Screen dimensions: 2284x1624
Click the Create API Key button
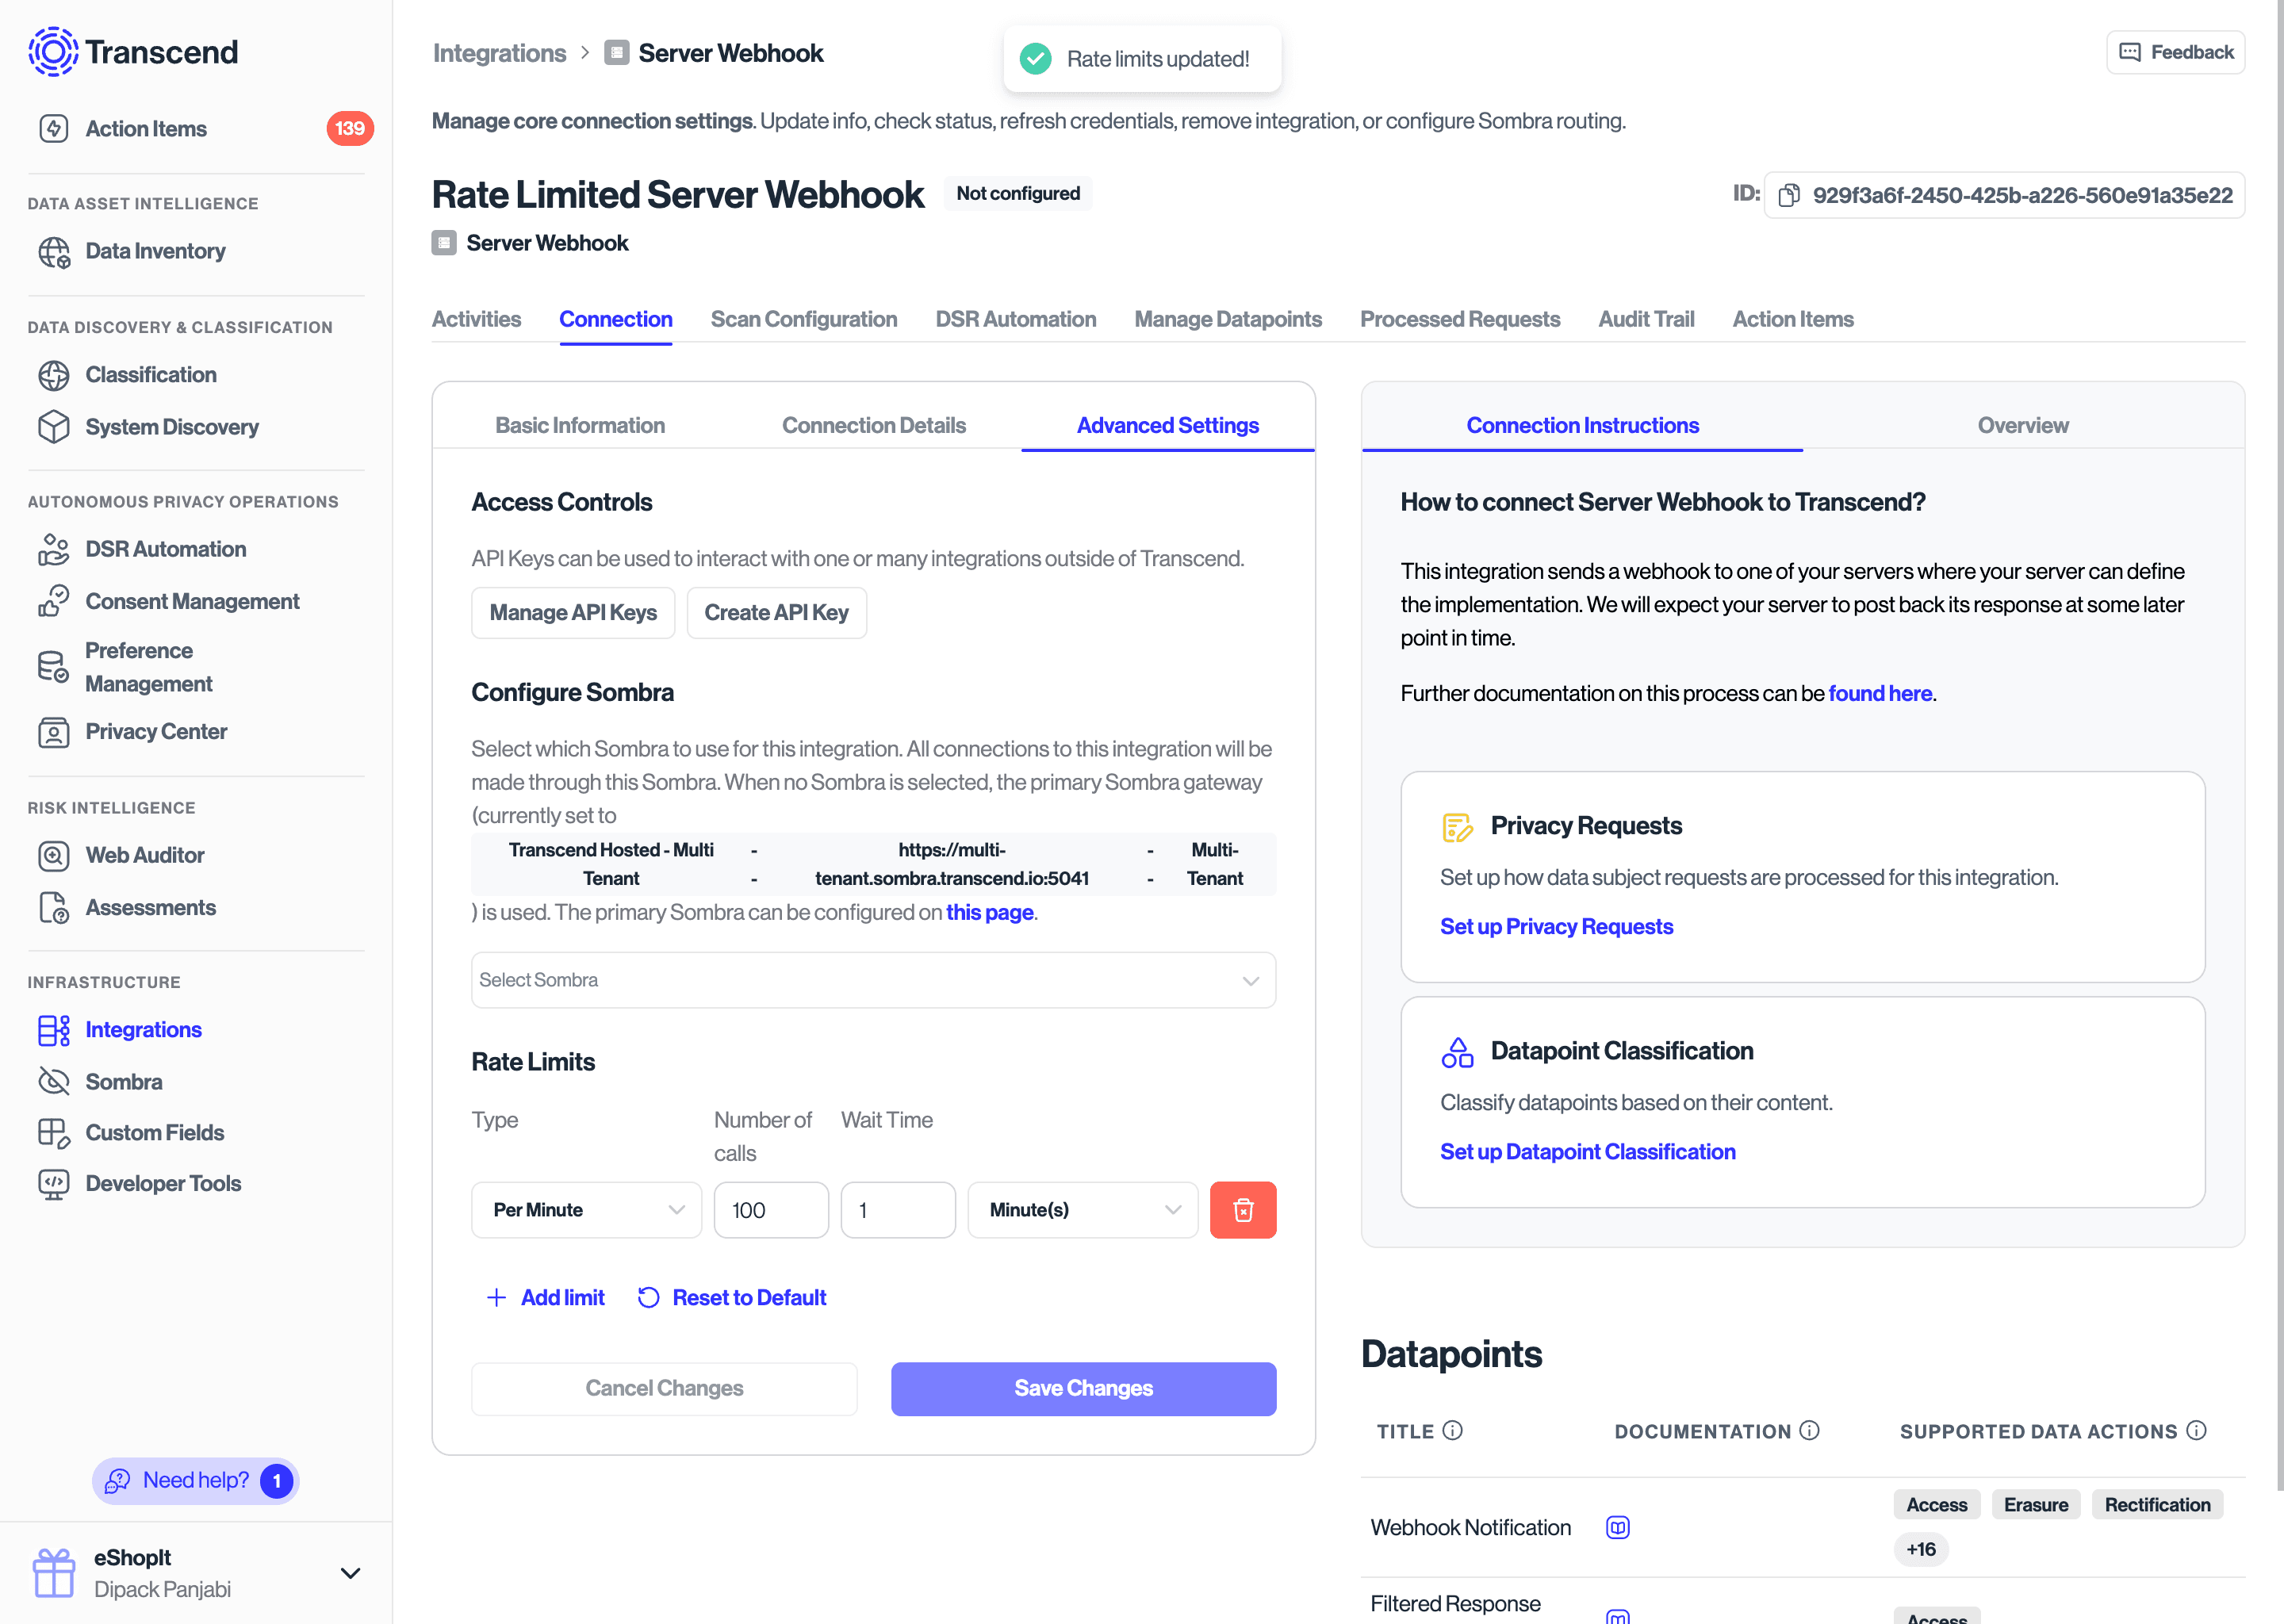[x=776, y=612]
